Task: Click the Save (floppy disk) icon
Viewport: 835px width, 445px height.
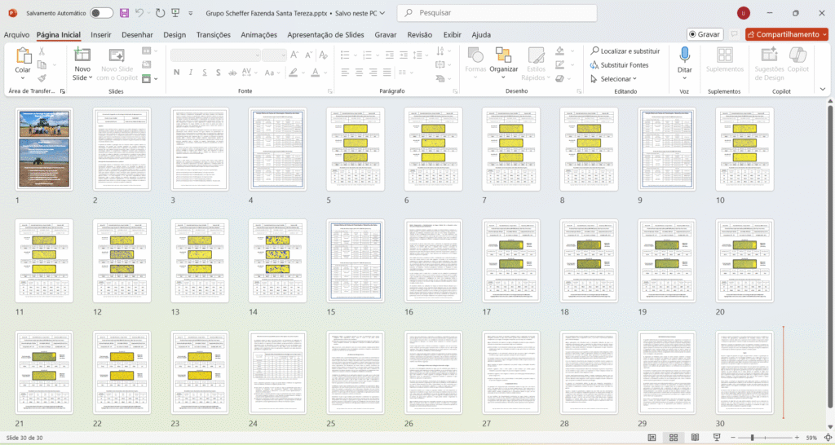Action: (x=124, y=13)
